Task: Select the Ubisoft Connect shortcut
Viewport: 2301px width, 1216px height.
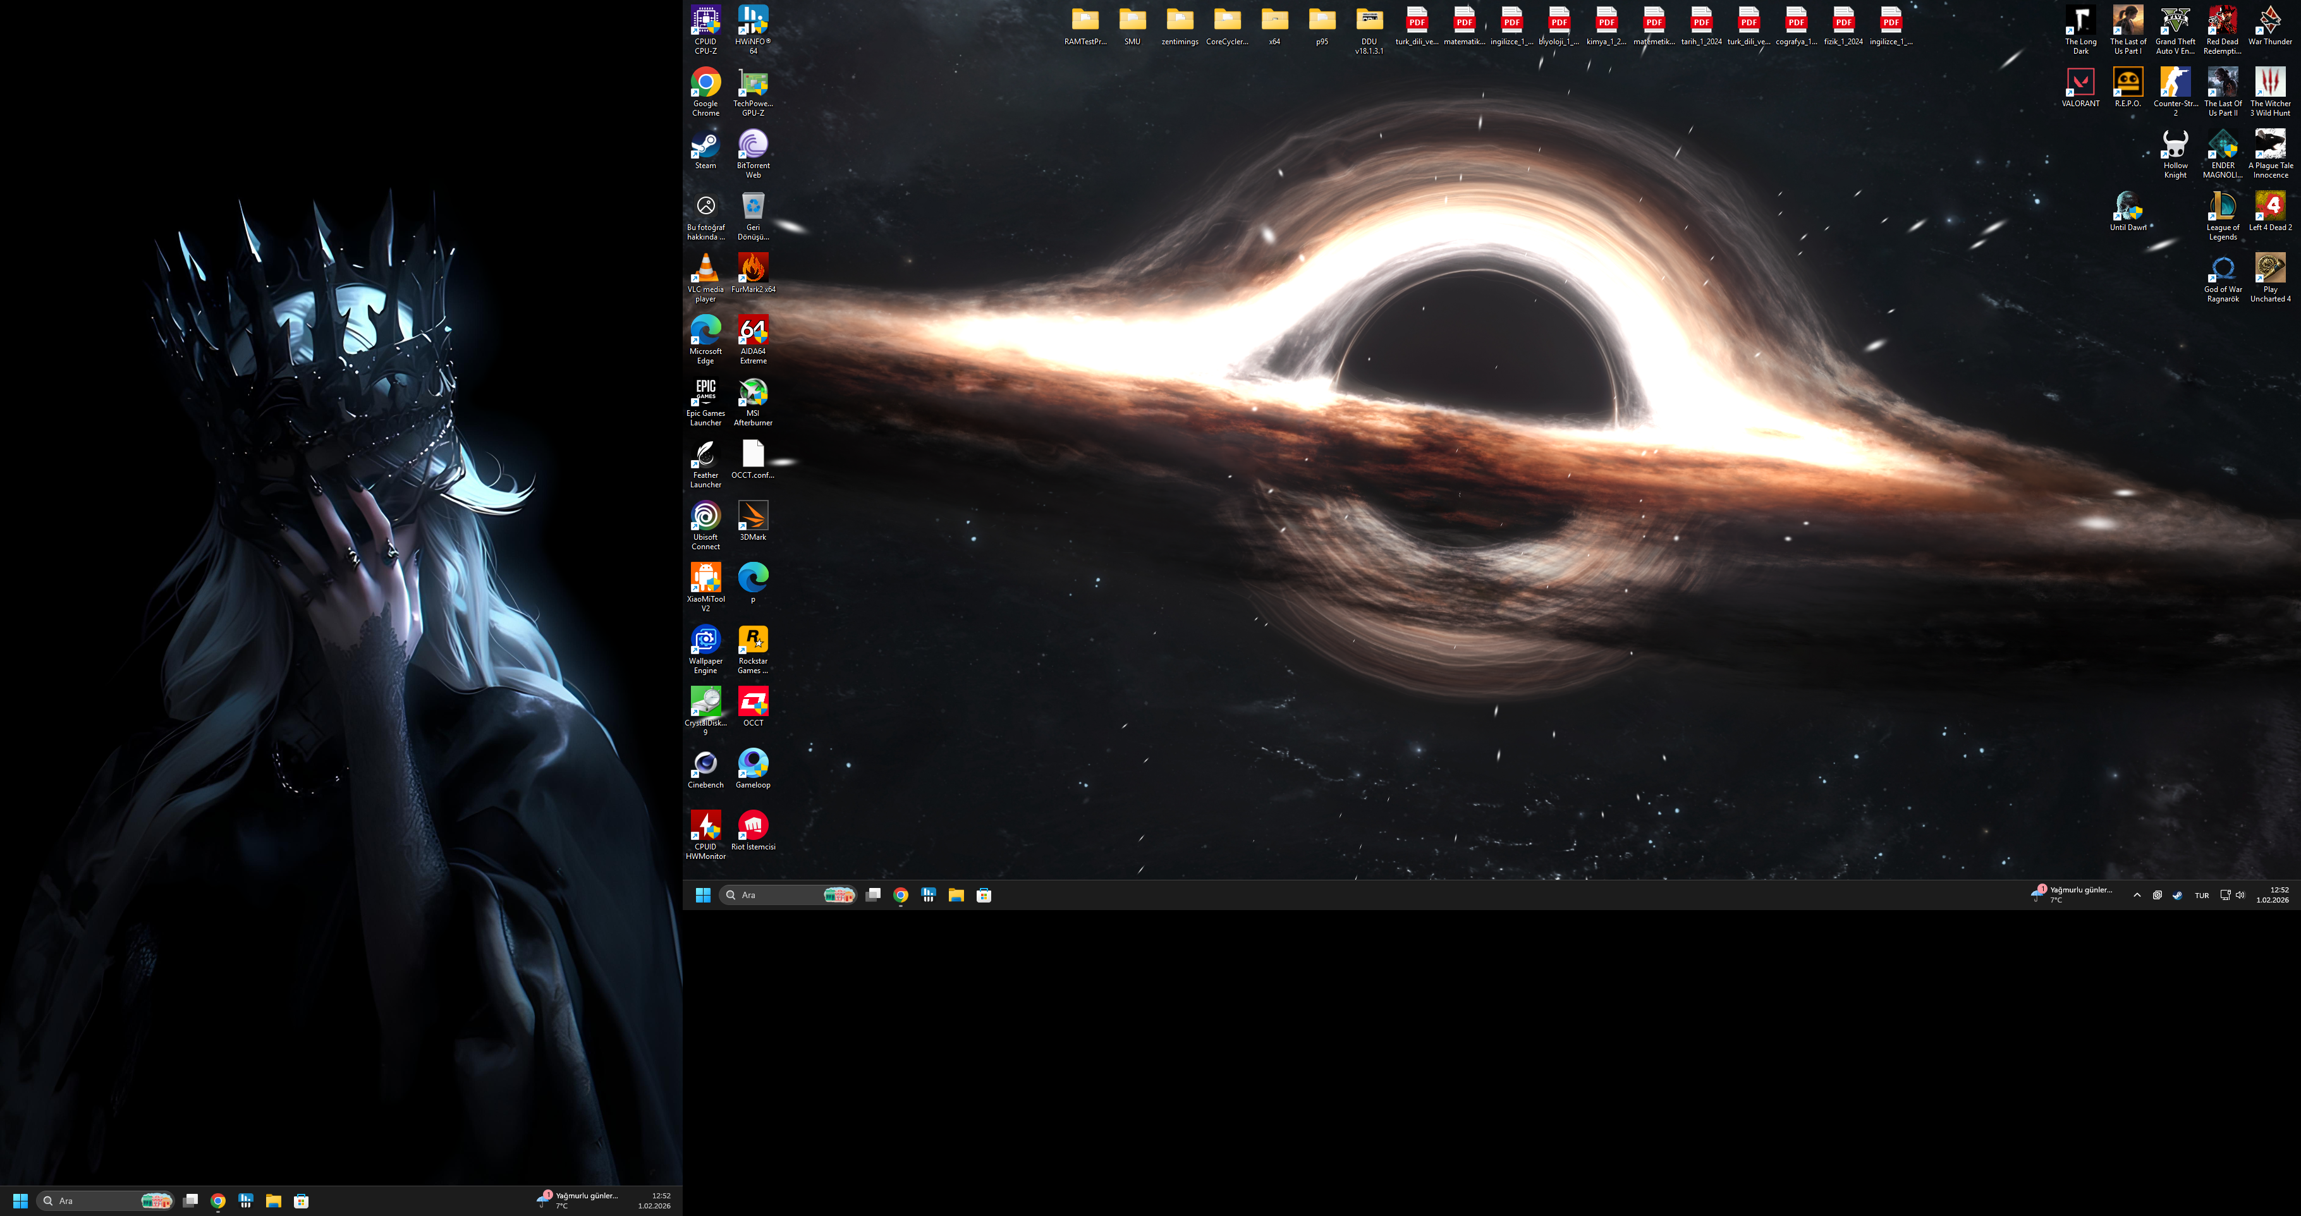Action: point(705,525)
